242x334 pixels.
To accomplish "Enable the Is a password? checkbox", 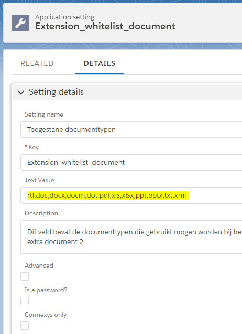I will point(25,301).
